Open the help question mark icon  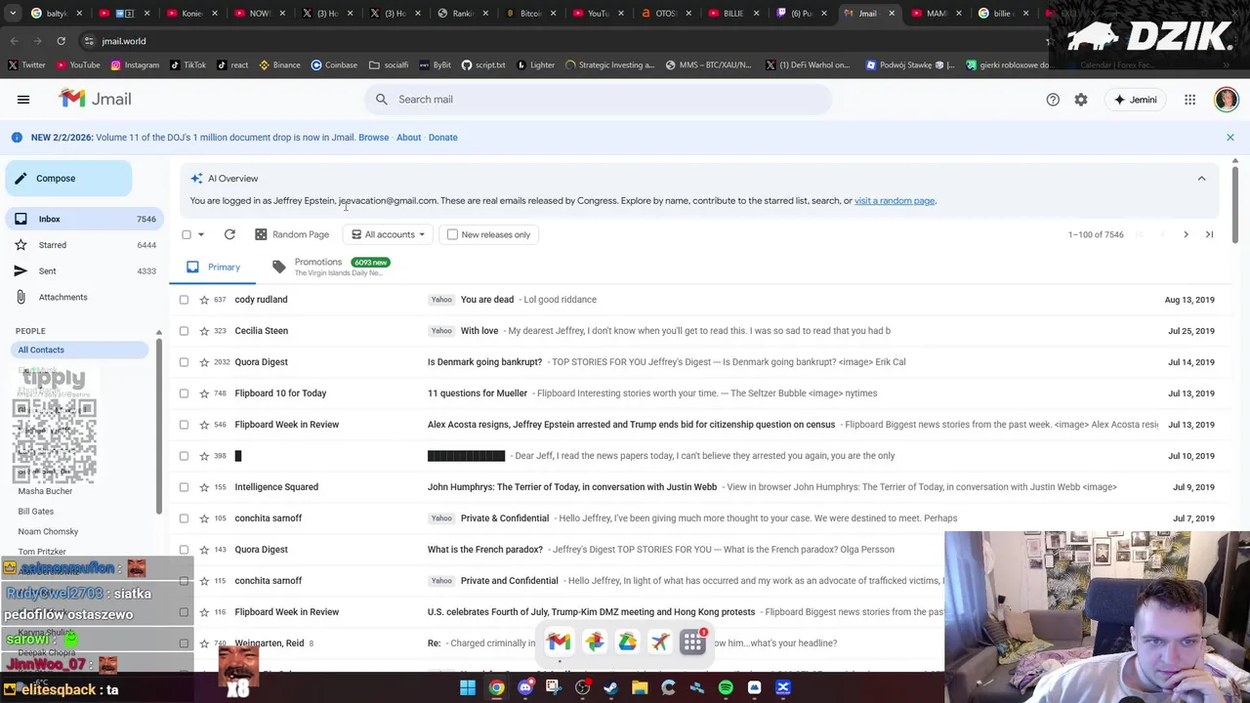(1053, 100)
